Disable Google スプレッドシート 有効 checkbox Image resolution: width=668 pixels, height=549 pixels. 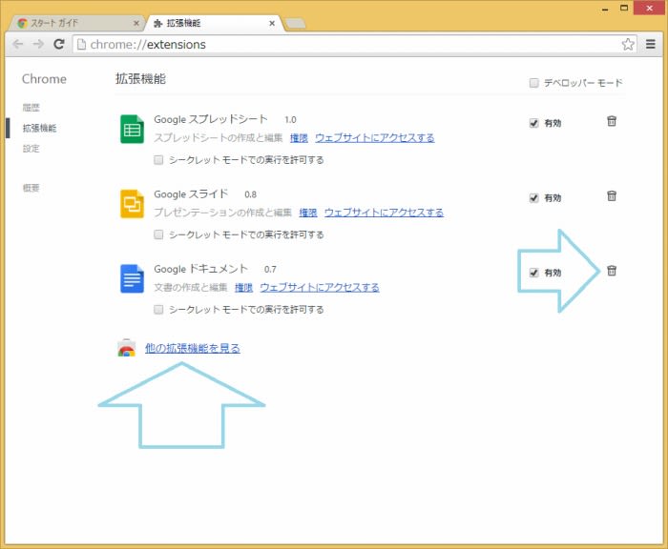534,123
